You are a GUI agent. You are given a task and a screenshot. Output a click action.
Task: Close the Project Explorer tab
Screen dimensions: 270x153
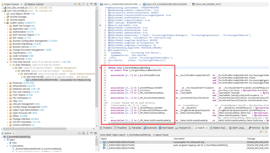click(x=21, y=4)
